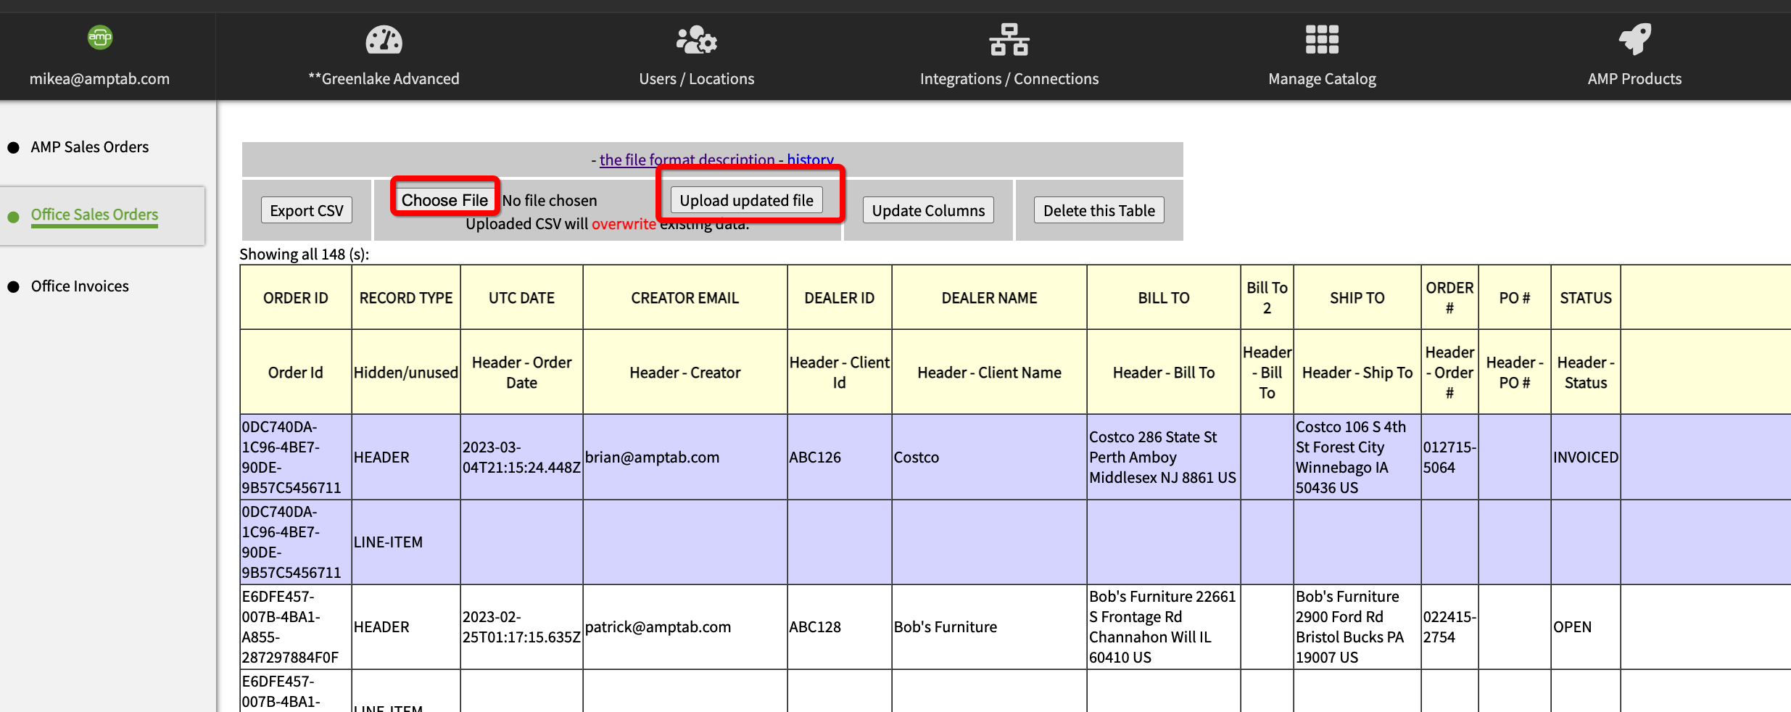Click dealer ID ABC128 cell
Screen dimensions: 1791x712
pyautogui.click(x=839, y=627)
